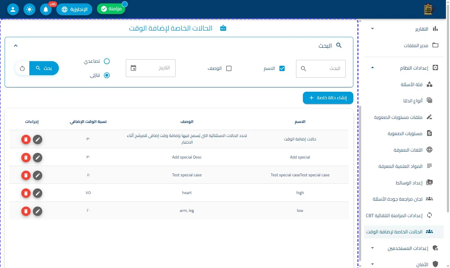Open the calendar date picker icon
450x268 pixels.
click(x=133, y=68)
